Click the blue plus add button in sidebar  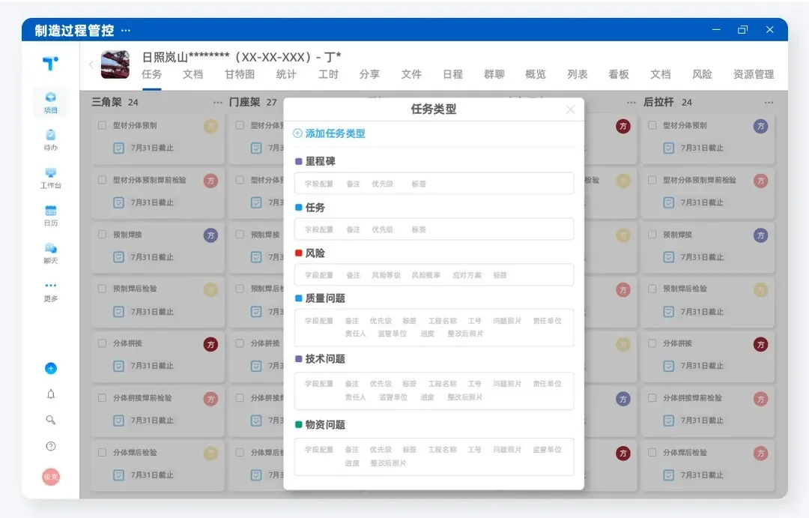[51, 368]
